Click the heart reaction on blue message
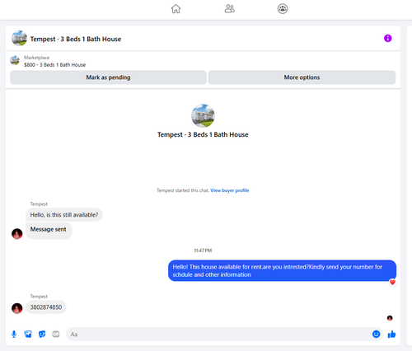Image resolution: width=412 pixels, height=351 pixels. 392,283
